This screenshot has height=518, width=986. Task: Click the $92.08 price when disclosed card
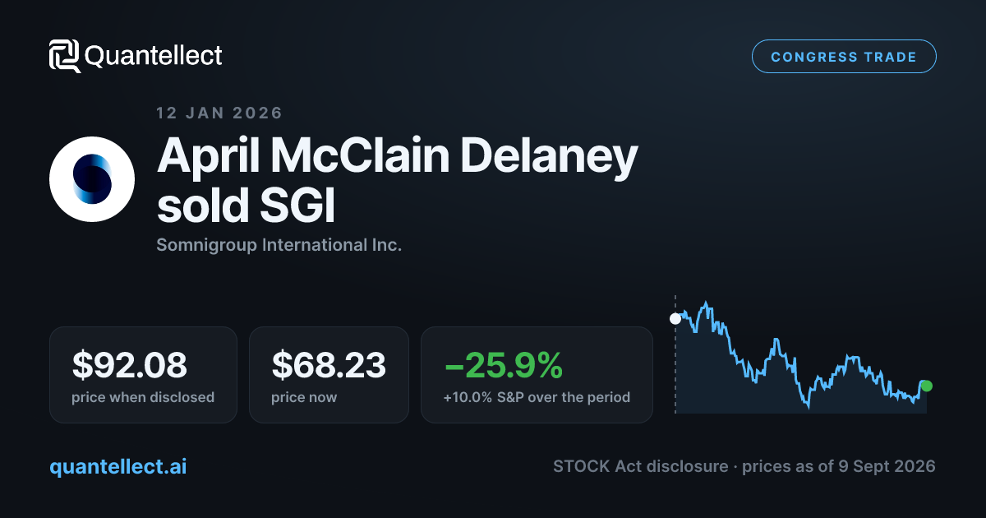143,375
